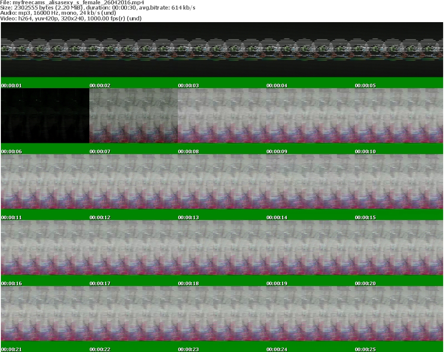Click the 00:00:12 timestamp label
The width and height of the screenshot is (444, 352).
point(100,217)
